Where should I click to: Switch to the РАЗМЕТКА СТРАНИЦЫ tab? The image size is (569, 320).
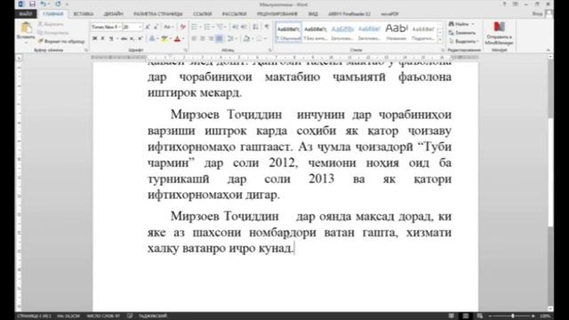[x=158, y=14]
